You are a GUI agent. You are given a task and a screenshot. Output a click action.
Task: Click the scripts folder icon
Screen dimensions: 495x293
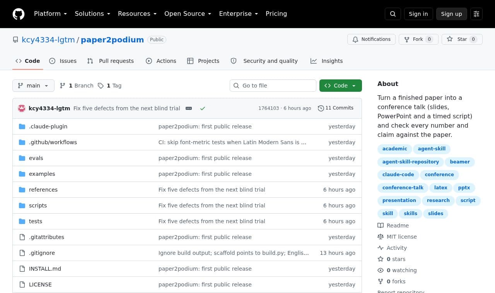[x=22, y=205]
